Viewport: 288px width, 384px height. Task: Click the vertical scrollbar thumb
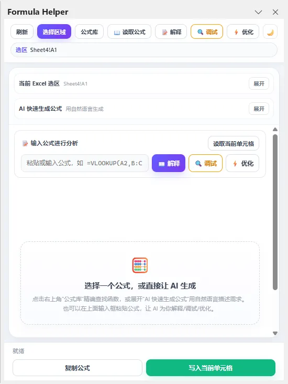click(x=275, y=212)
